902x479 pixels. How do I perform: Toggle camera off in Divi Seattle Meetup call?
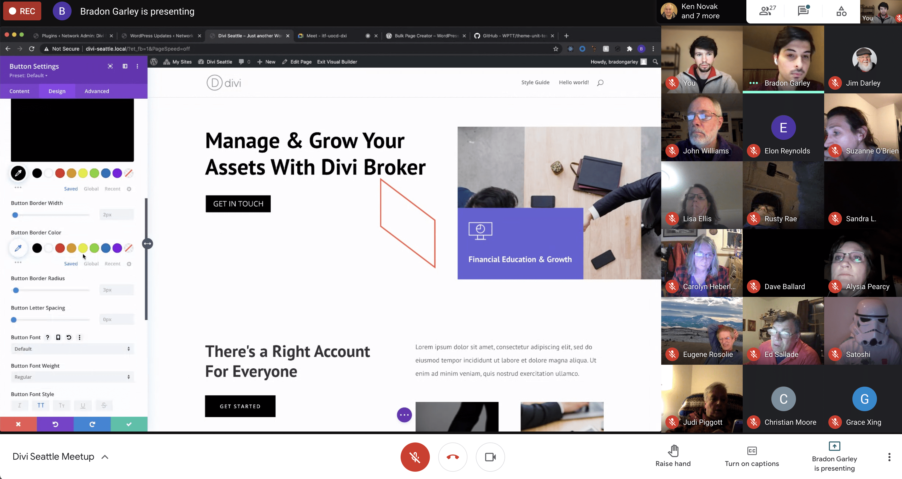tap(490, 456)
